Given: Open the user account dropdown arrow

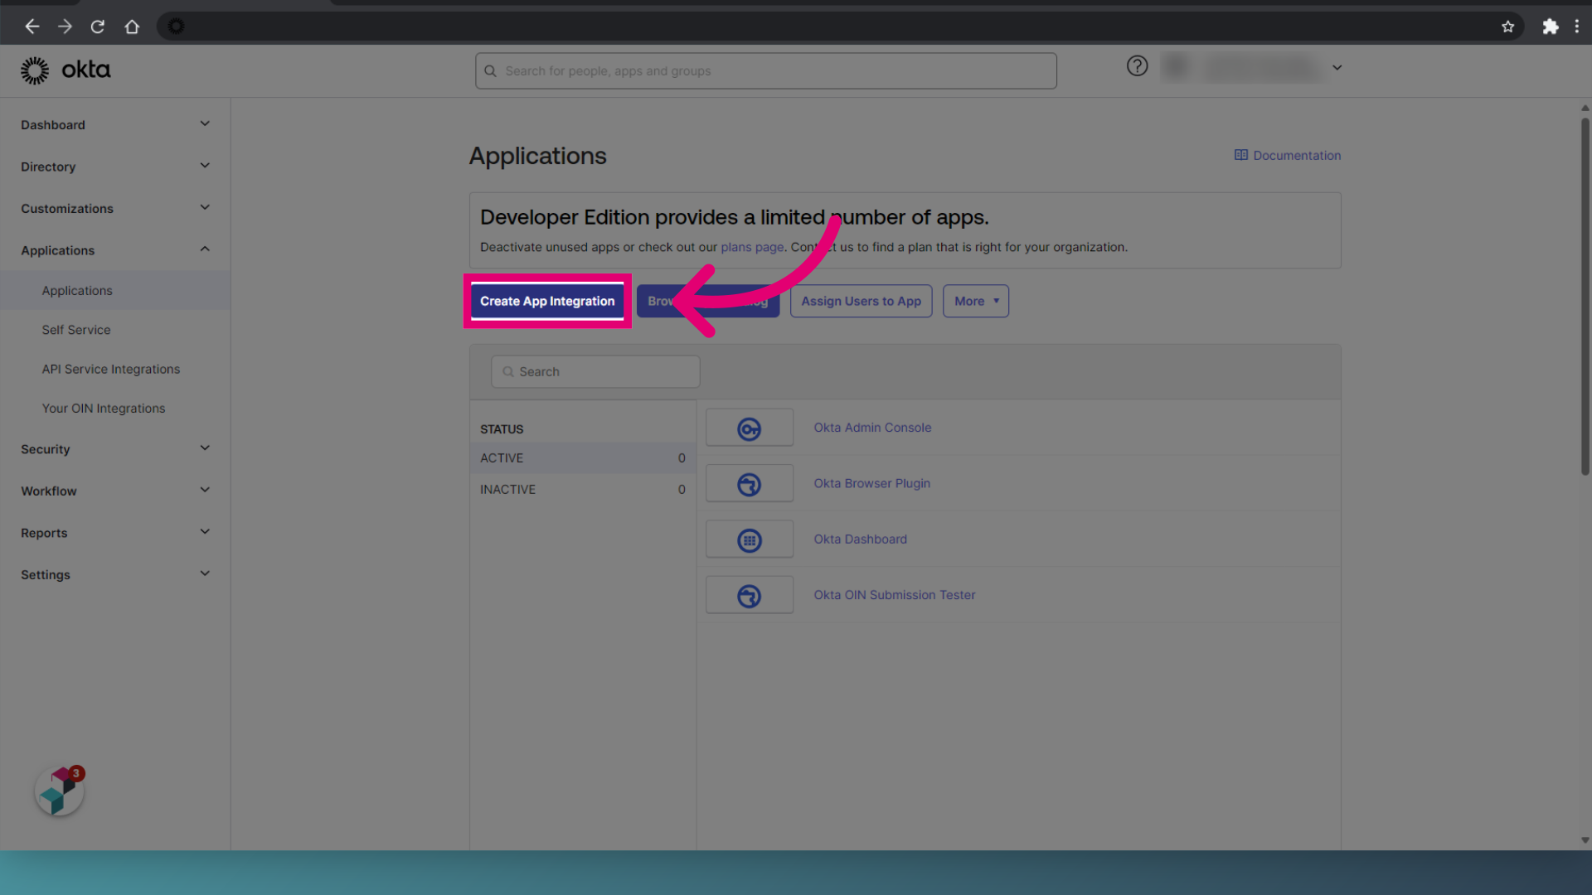Looking at the screenshot, I should pos(1337,68).
